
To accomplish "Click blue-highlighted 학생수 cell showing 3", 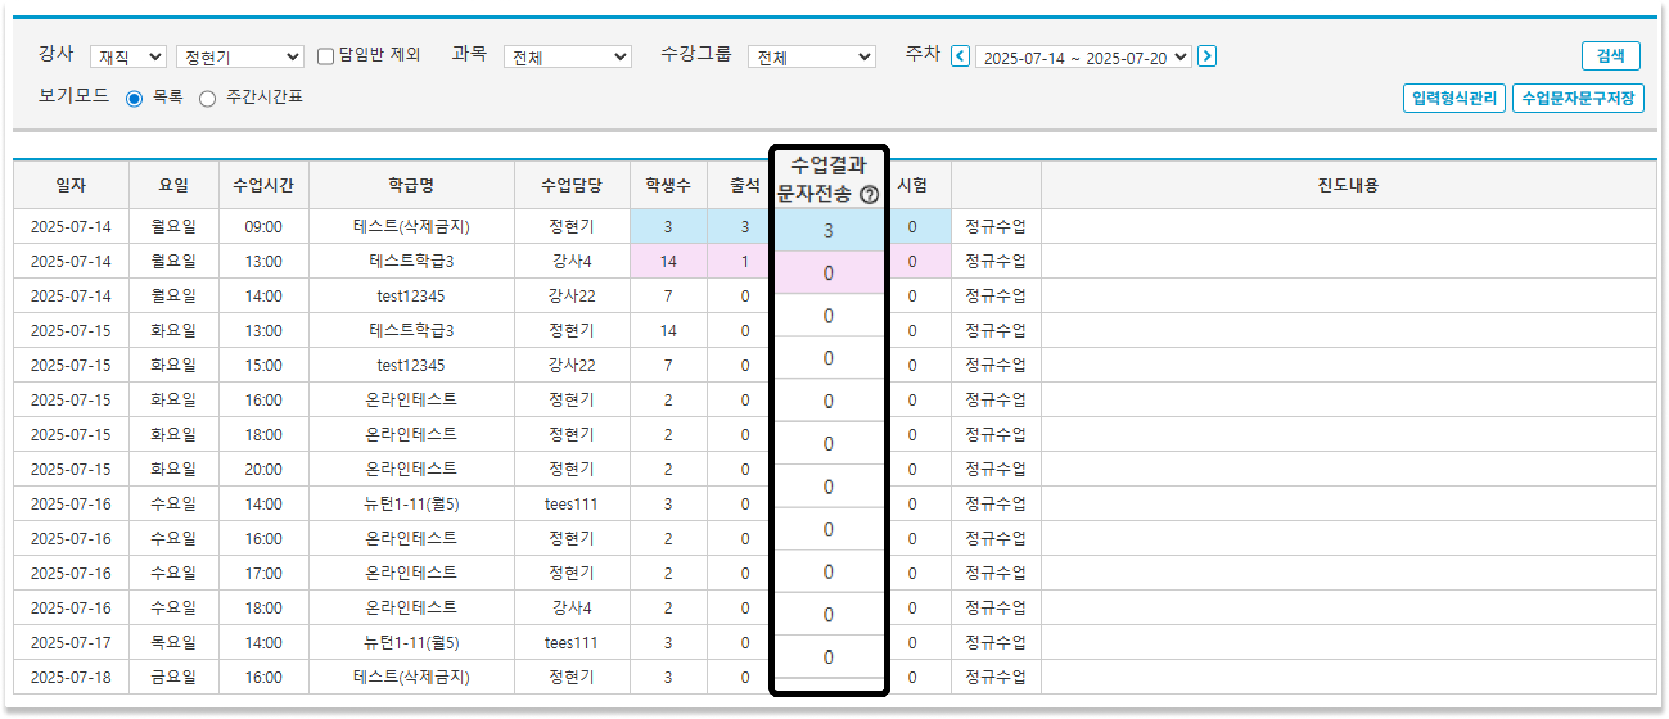I will click(668, 227).
